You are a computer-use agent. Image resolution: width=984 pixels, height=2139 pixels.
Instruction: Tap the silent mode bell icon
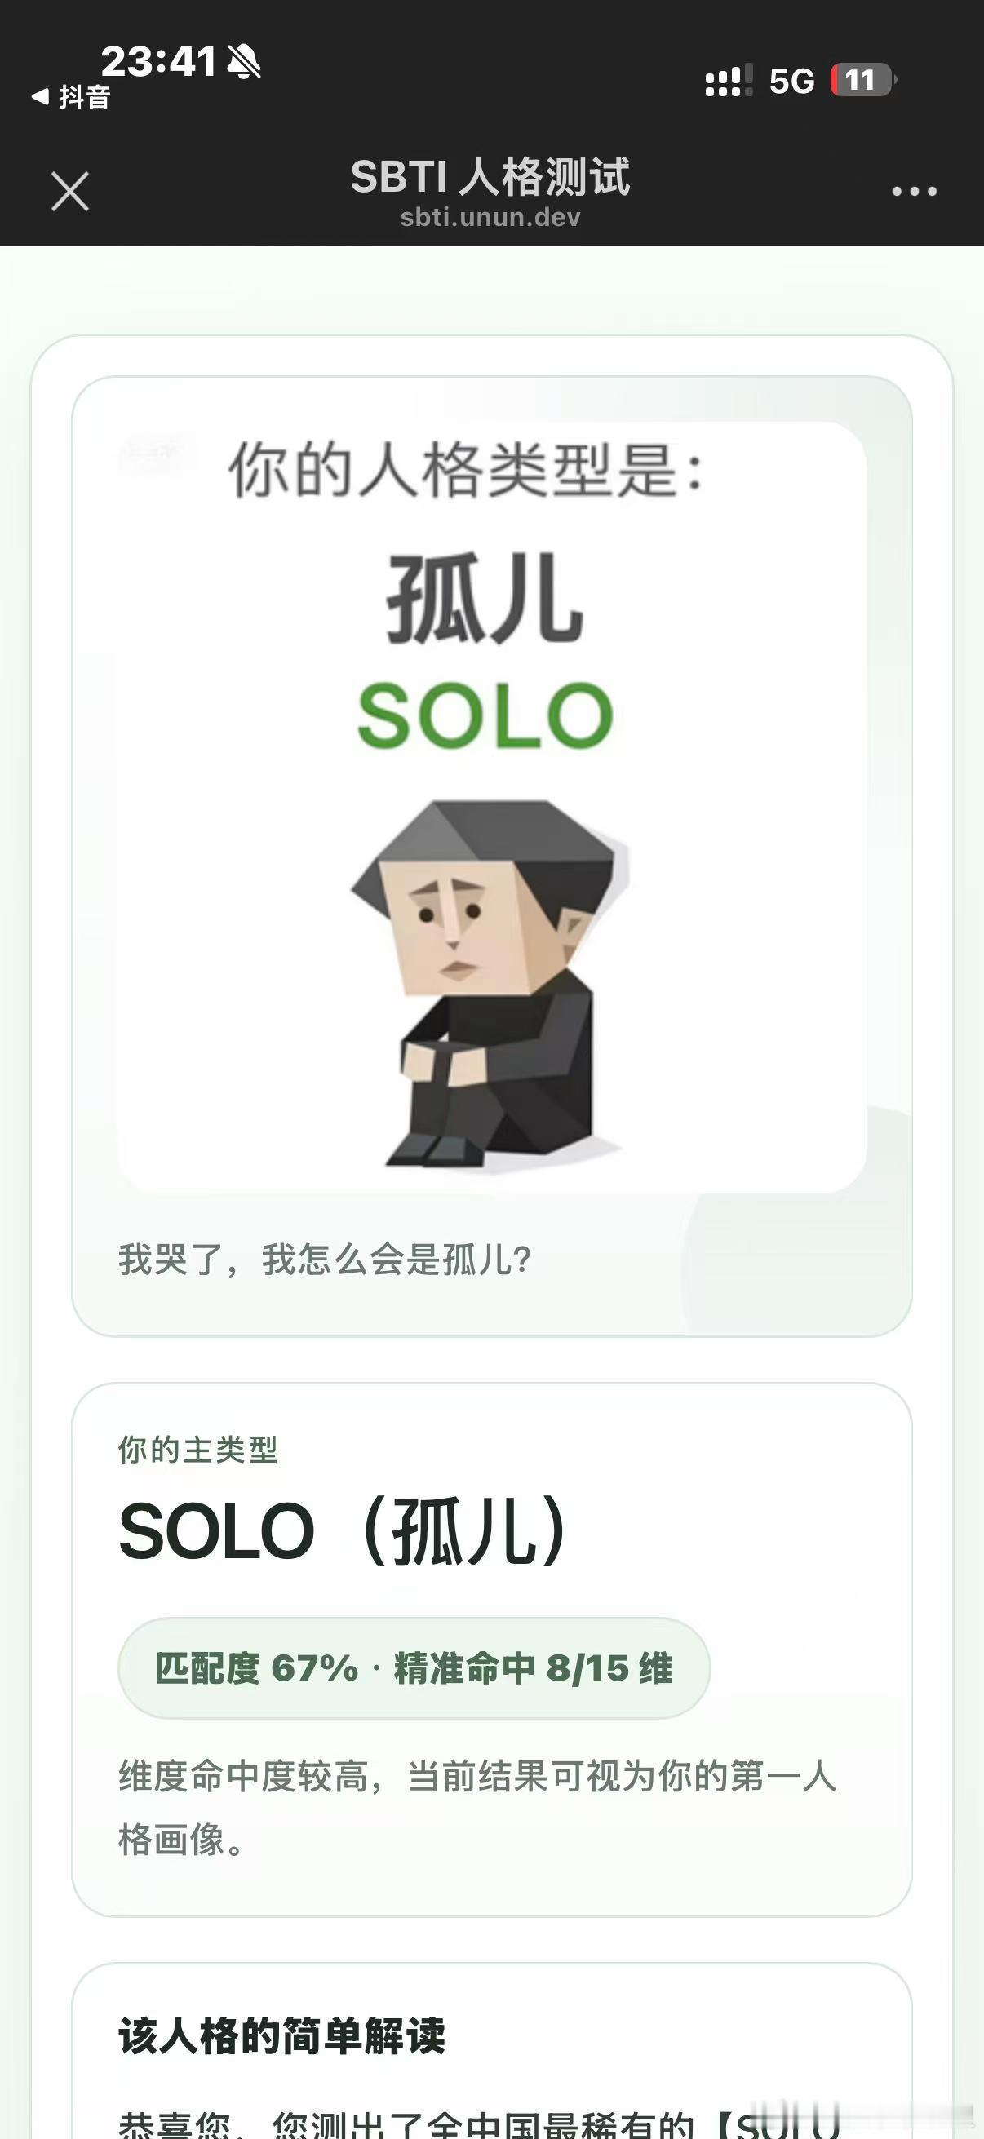(244, 61)
